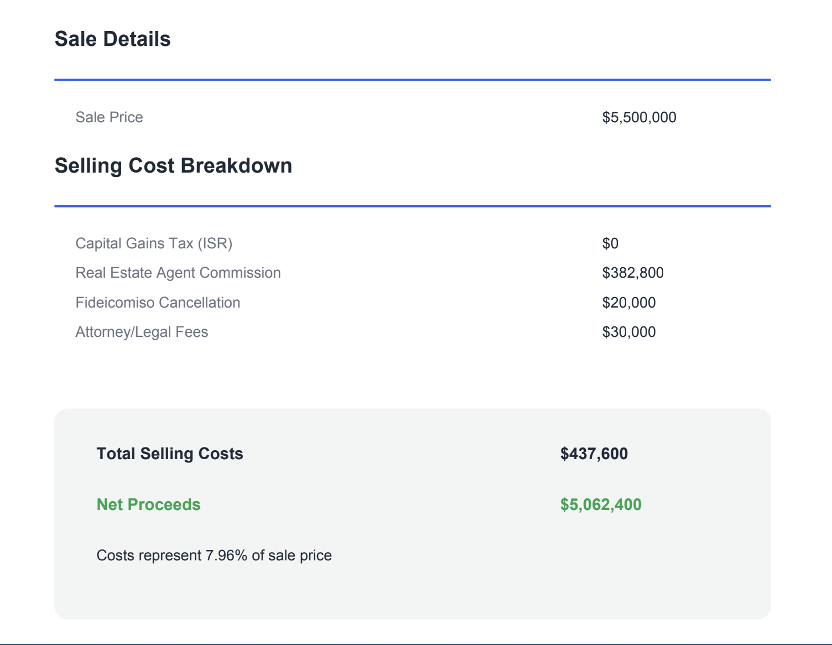Click the $20,000 cancellation fee value
This screenshot has height=645, width=832.
coord(629,303)
